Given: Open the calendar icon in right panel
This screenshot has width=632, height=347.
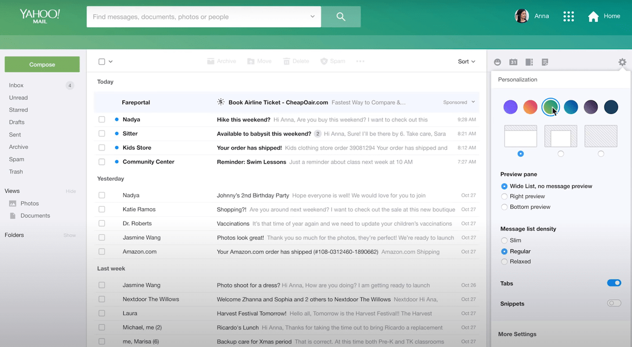Looking at the screenshot, I should point(513,62).
